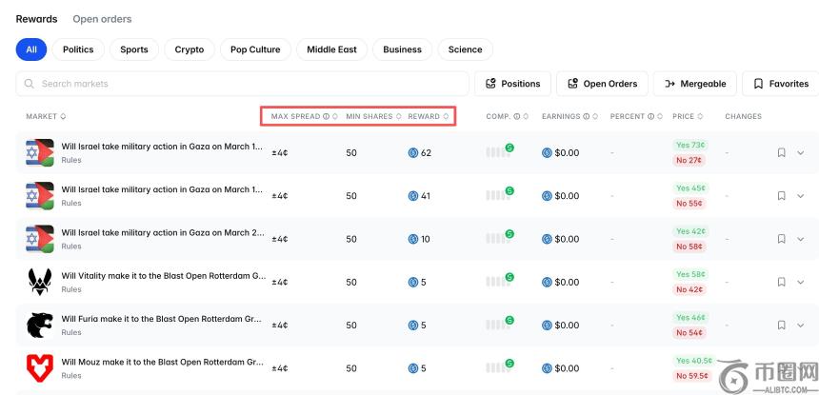Select the Crypto category filter
The image size is (819, 395).
tap(190, 49)
